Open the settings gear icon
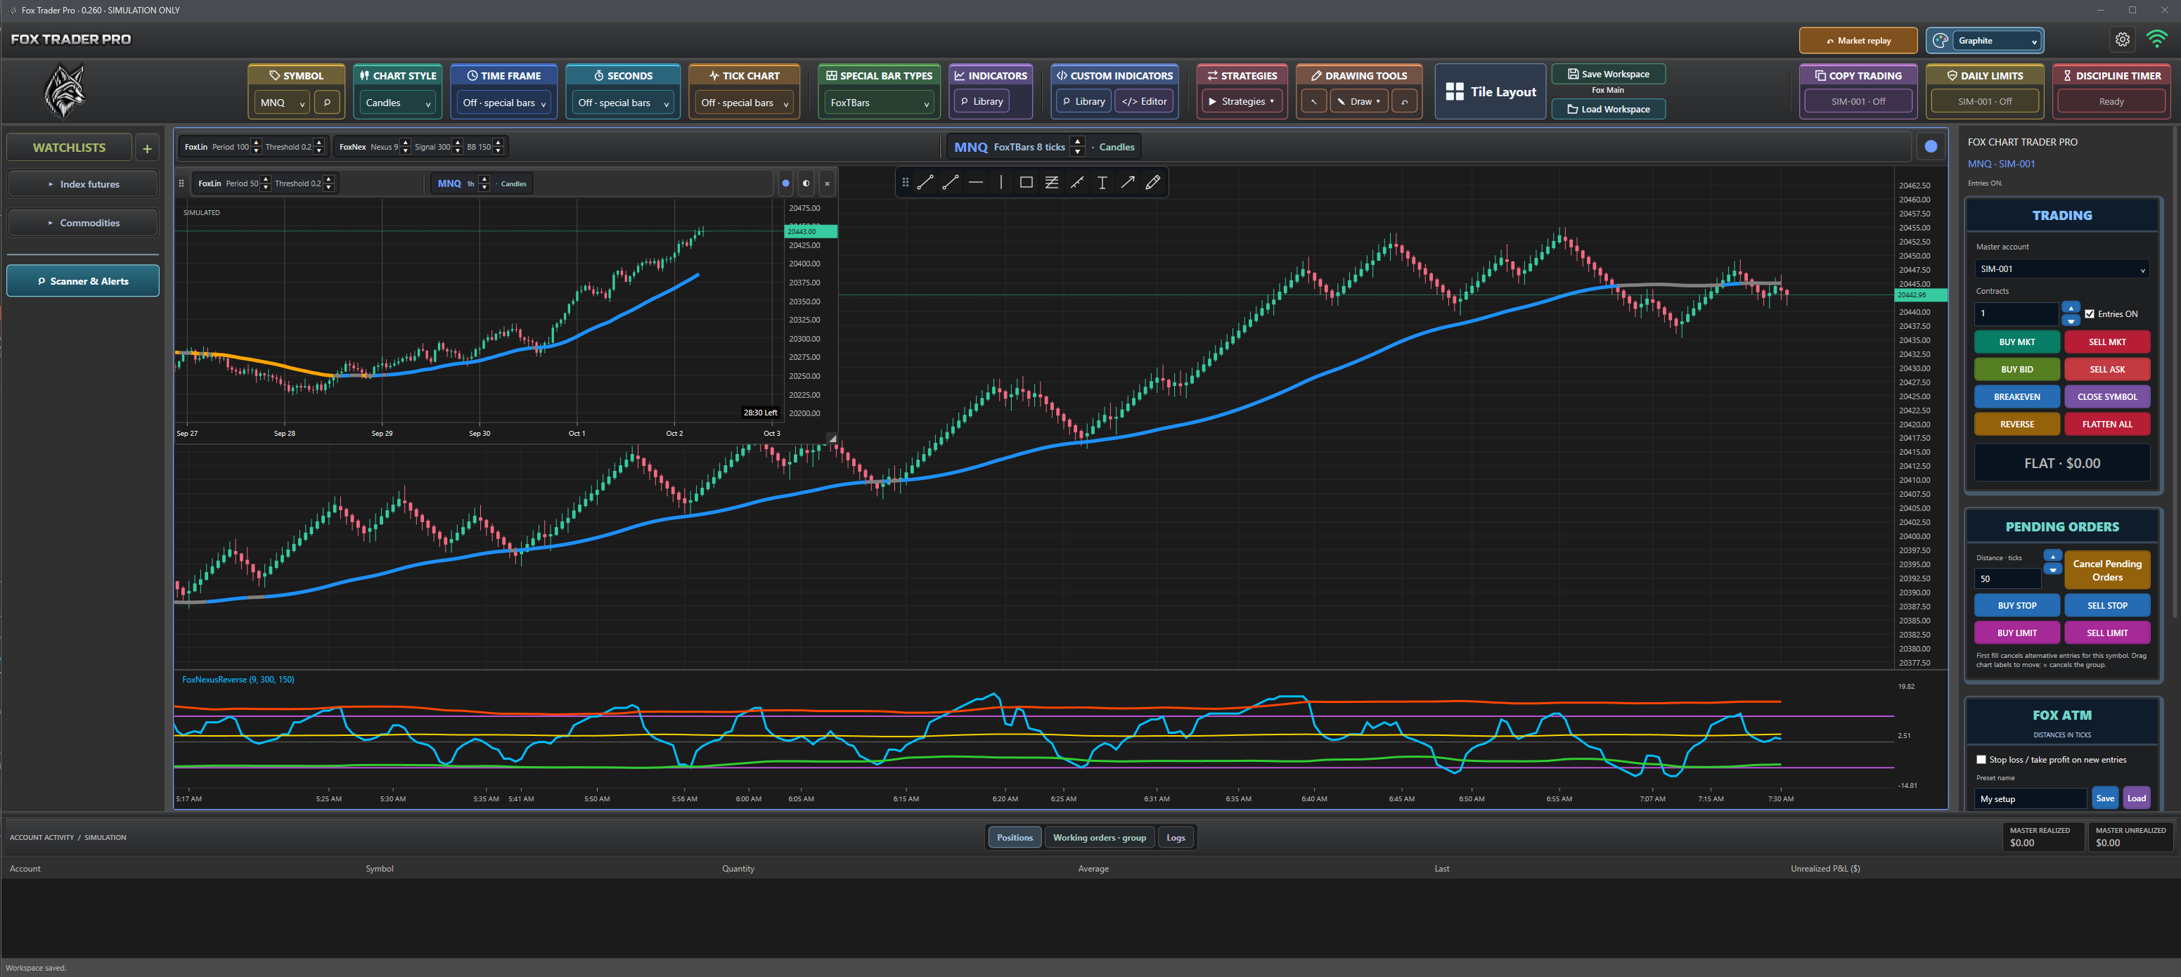The width and height of the screenshot is (2181, 977). coord(2122,40)
